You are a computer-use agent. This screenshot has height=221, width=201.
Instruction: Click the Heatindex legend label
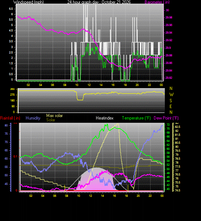click(x=104, y=118)
